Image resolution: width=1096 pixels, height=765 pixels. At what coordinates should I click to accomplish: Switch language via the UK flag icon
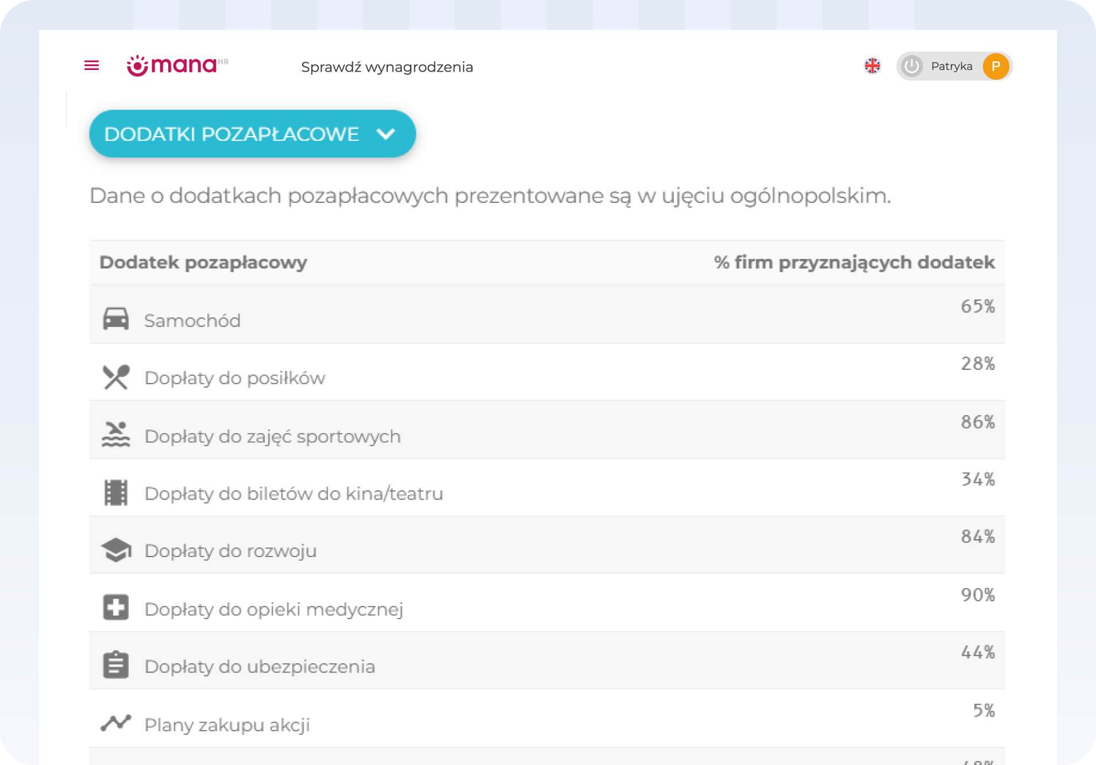(872, 66)
